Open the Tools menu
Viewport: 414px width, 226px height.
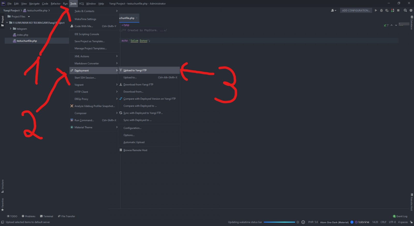[x=73, y=4]
